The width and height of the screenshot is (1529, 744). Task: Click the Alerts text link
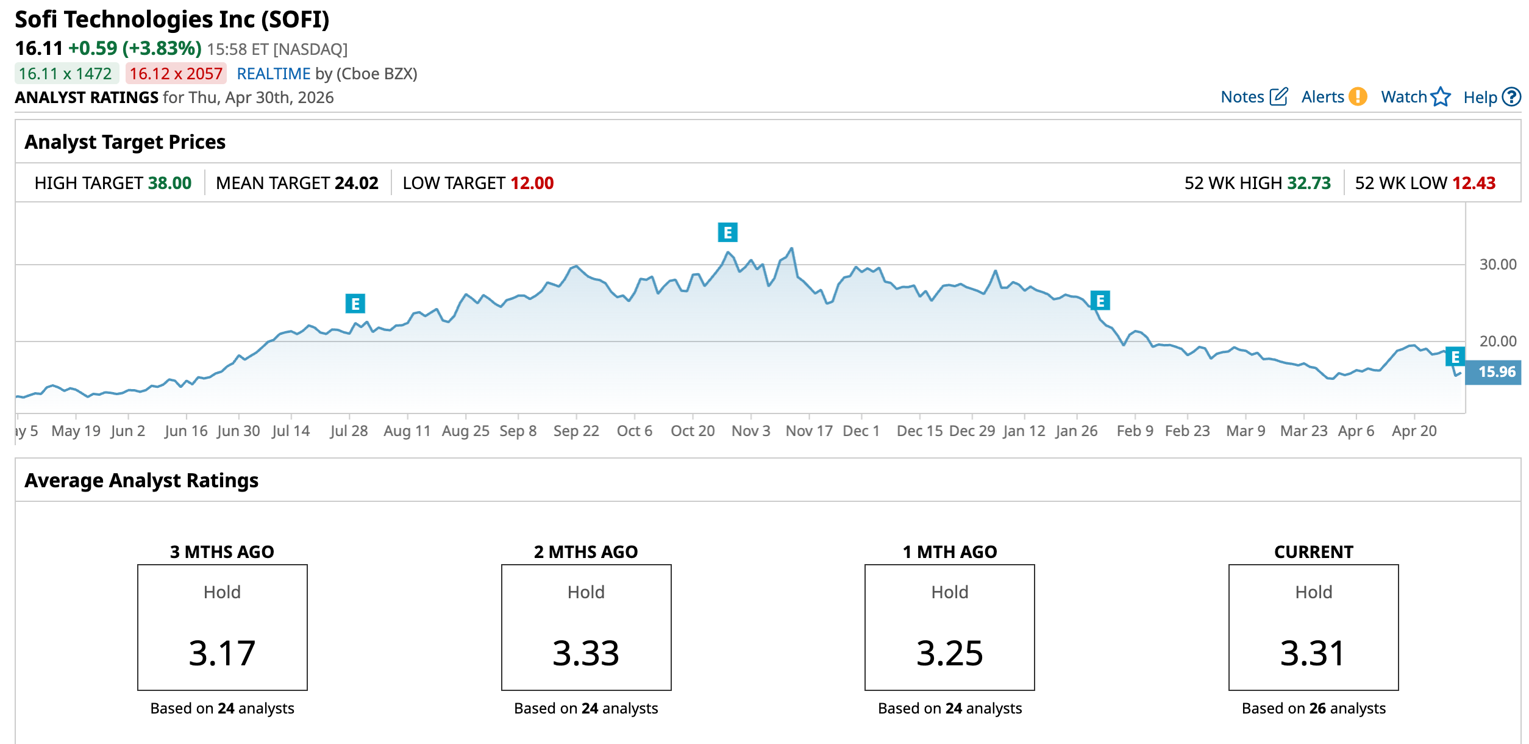tap(1322, 97)
